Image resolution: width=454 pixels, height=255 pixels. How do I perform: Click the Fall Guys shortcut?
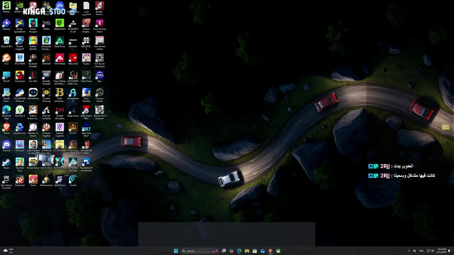coord(20,146)
